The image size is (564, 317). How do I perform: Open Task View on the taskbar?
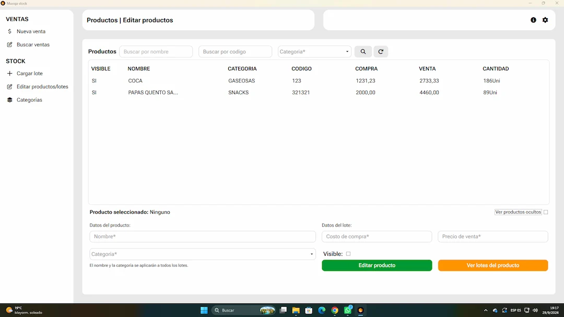pyautogui.click(x=284, y=310)
